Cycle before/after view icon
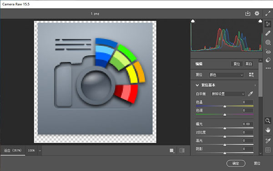Image resolution: width=273 pixels, height=171 pixels. tap(182, 151)
